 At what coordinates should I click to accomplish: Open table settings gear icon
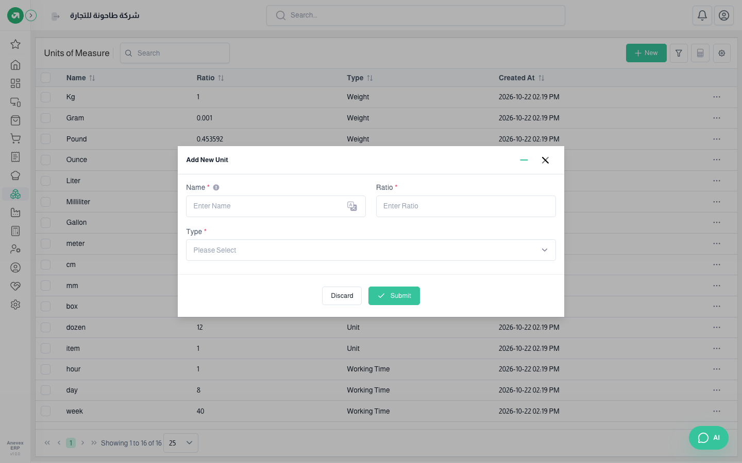pos(722,53)
